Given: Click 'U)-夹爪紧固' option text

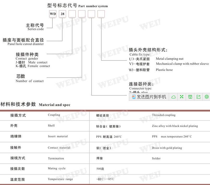Looking at the screenshot, I should coord(139,59).
